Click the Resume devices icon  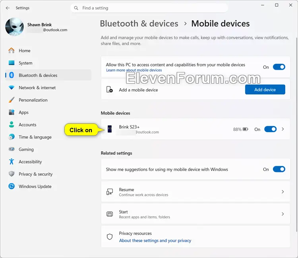(110, 192)
